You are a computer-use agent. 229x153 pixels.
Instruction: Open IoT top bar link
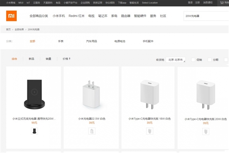(x=28, y=3)
